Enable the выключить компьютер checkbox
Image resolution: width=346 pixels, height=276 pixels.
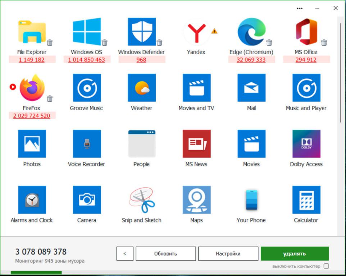pyautogui.click(x=326, y=266)
